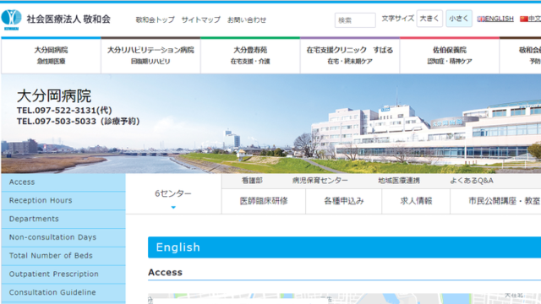This screenshot has height=304, width=541.
Task: Open the 病児保育センター link
Action: coord(320,181)
